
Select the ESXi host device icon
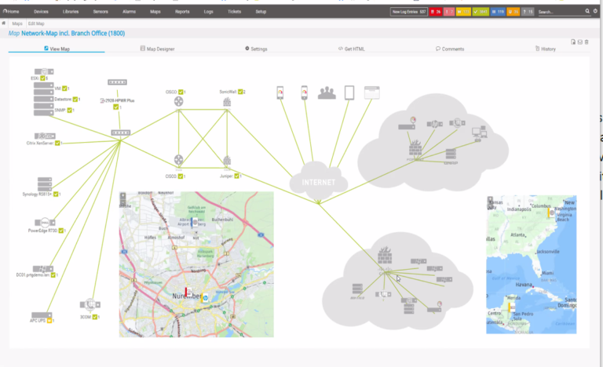(44, 72)
